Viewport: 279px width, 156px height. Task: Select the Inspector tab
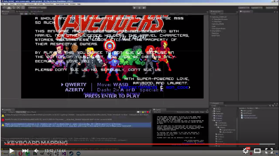tap(245, 11)
